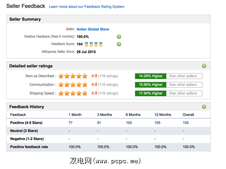Click the Communication star rating
226x169 pixels.
coord(73,85)
